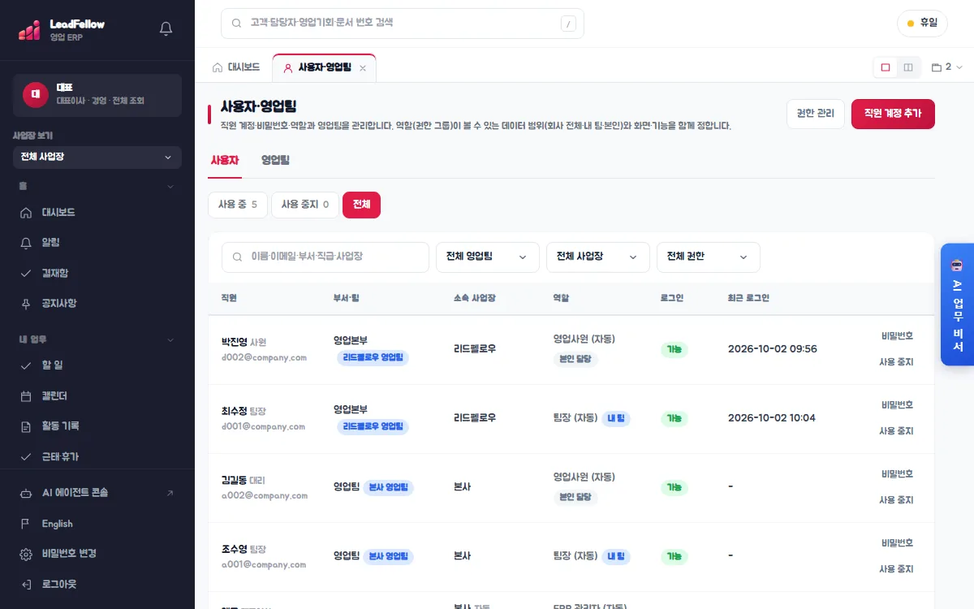Click the search magnifier in global search
This screenshot has height=609, width=974.
pyautogui.click(x=237, y=24)
